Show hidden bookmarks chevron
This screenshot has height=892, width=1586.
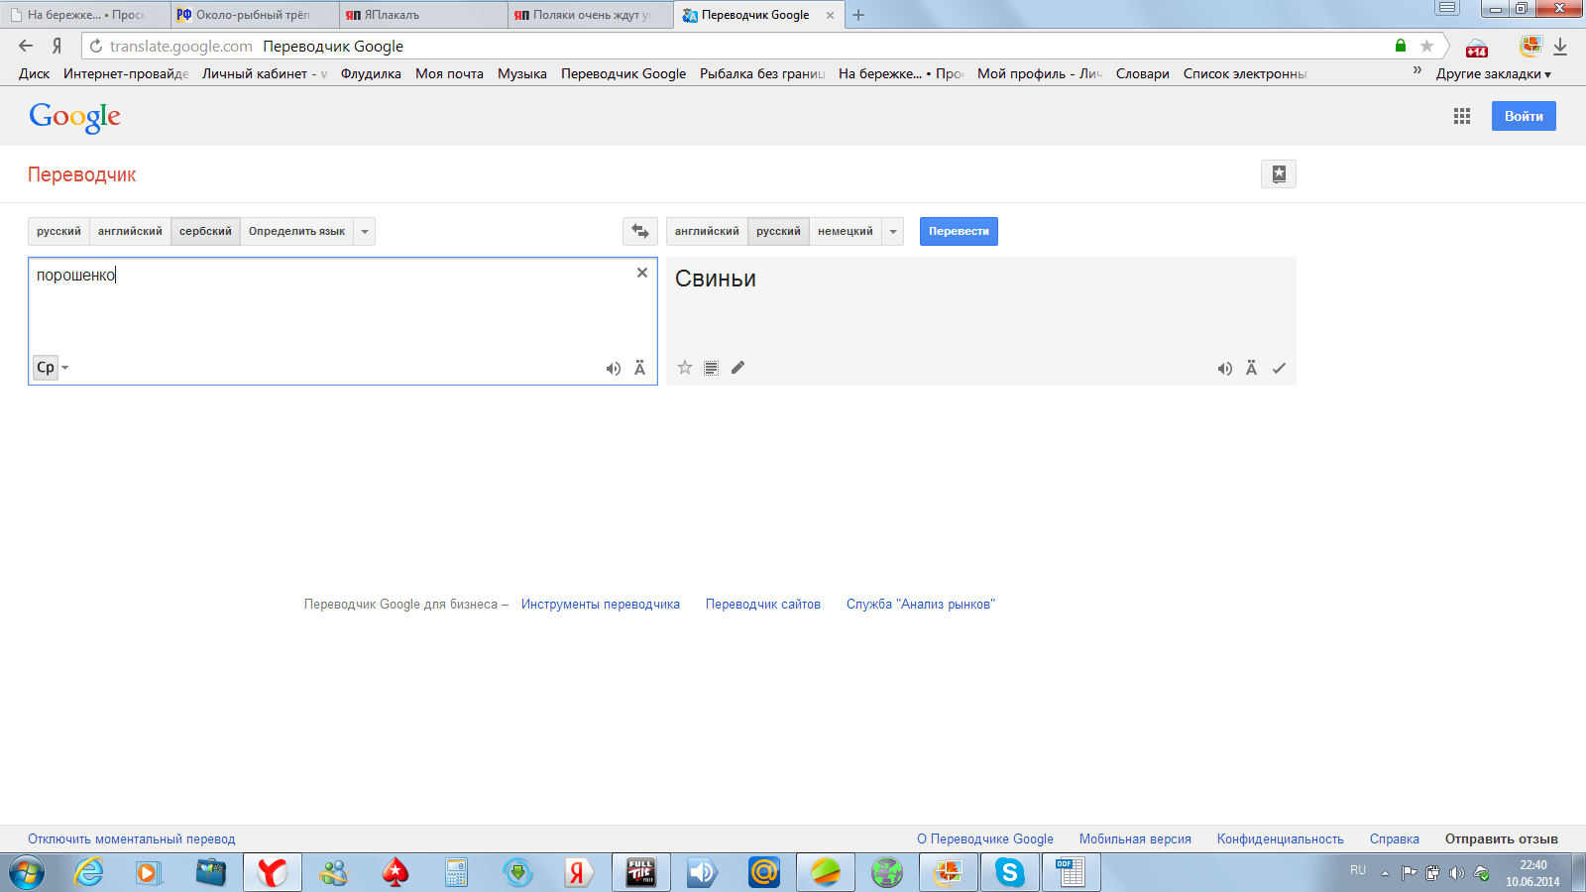1417,71
